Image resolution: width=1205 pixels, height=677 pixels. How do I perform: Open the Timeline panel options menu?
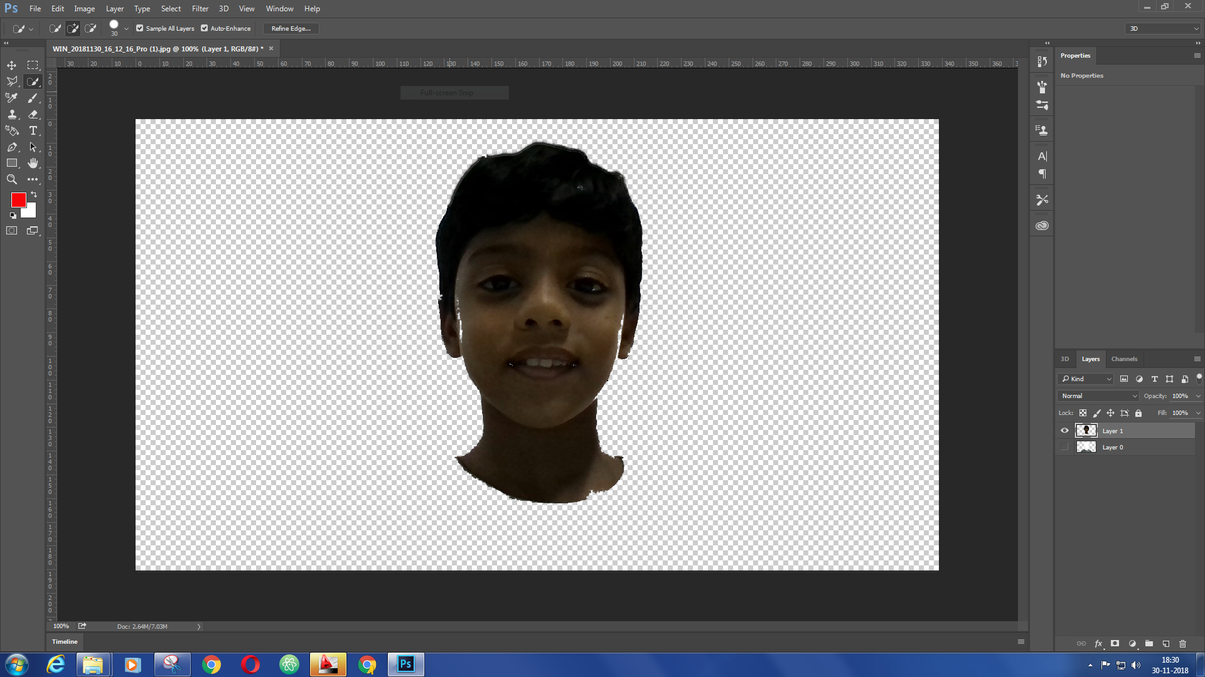[x=1021, y=641]
